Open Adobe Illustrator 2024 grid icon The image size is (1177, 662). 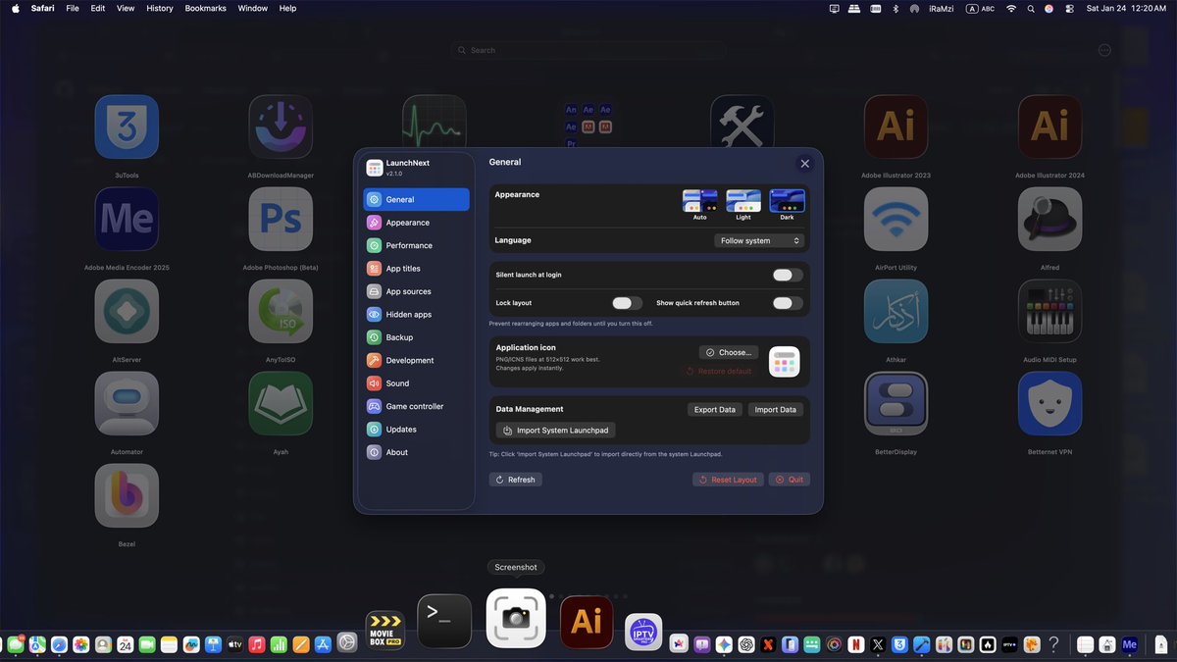1049,127
